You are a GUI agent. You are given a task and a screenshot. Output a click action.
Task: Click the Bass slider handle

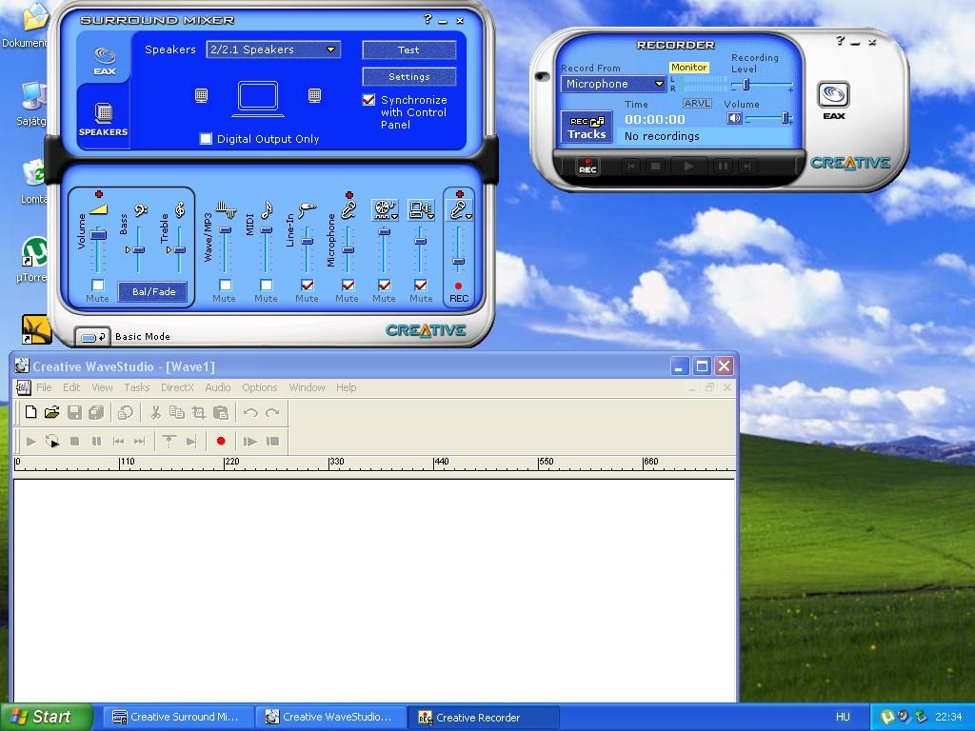tap(139, 250)
